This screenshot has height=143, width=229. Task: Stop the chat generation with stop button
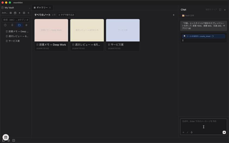click(x=224, y=132)
